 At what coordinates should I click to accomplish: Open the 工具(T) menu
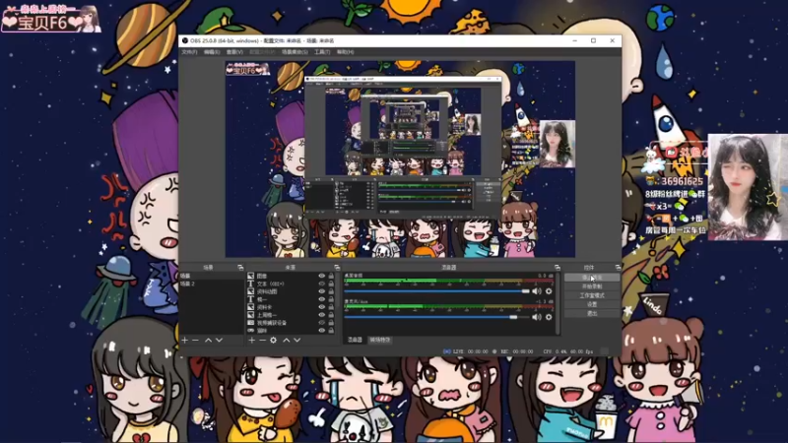(322, 52)
